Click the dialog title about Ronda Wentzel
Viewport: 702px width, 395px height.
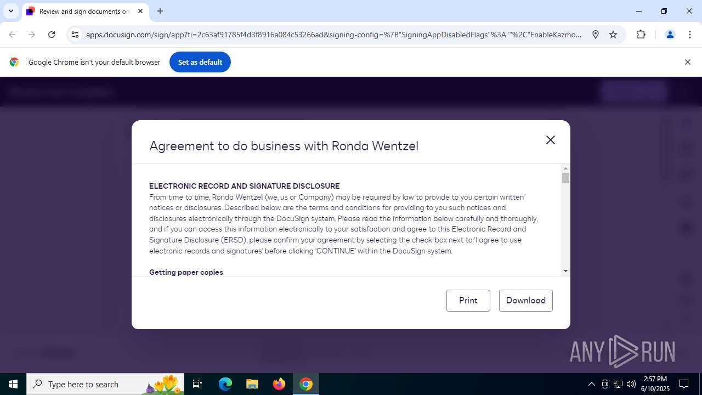point(284,146)
